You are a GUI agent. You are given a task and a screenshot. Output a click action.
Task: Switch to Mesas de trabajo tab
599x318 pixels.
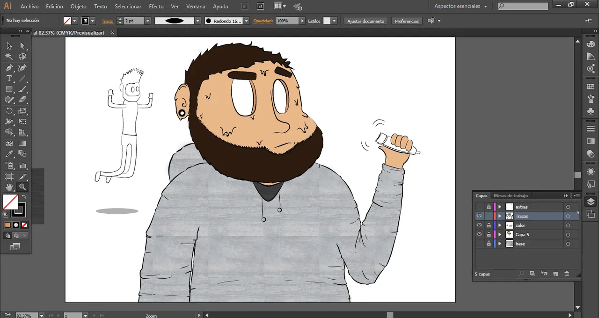pyautogui.click(x=511, y=195)
